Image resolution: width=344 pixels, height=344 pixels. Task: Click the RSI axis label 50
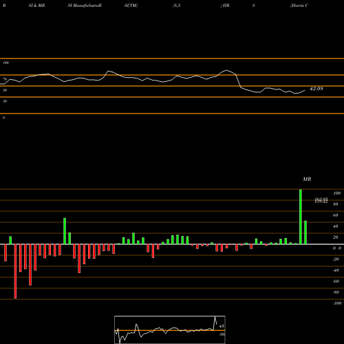coord(5,90)
